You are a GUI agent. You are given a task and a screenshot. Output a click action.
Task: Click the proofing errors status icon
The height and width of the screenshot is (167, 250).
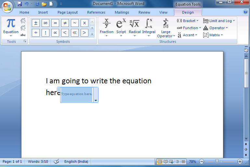coord(56,161)
